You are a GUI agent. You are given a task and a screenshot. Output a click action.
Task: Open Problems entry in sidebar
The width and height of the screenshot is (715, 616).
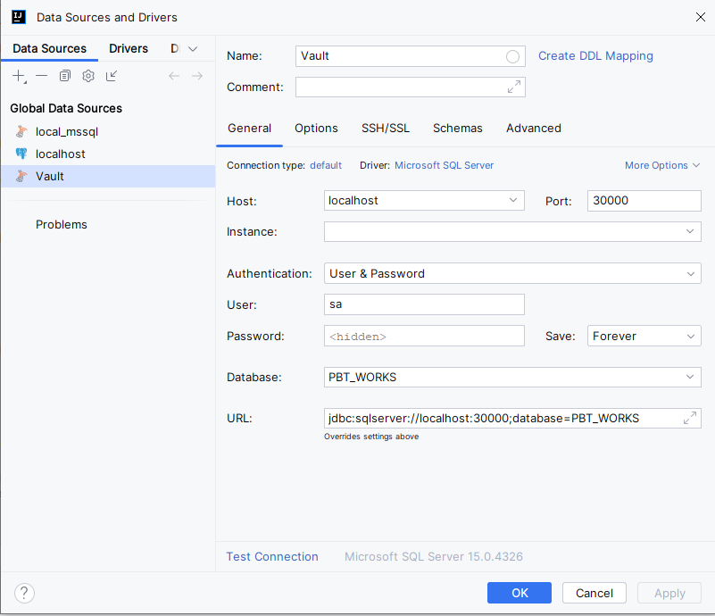coord(61,224)
